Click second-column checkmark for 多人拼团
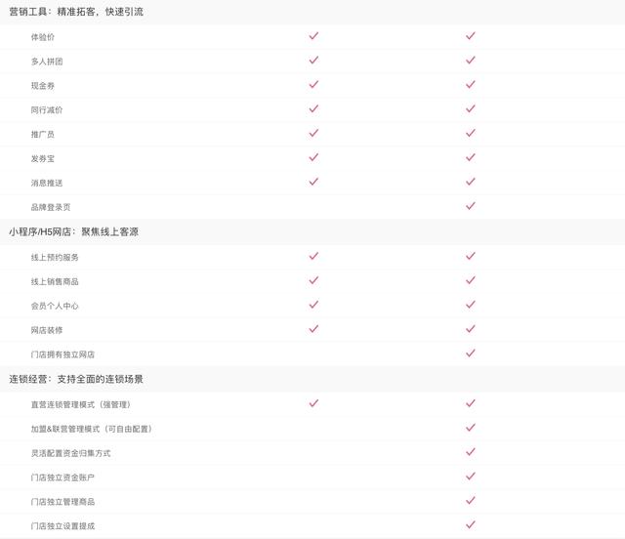 pos(471,61)
